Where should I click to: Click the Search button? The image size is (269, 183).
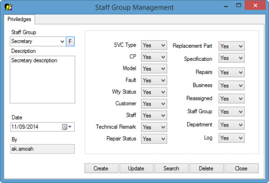coord(171,168)
